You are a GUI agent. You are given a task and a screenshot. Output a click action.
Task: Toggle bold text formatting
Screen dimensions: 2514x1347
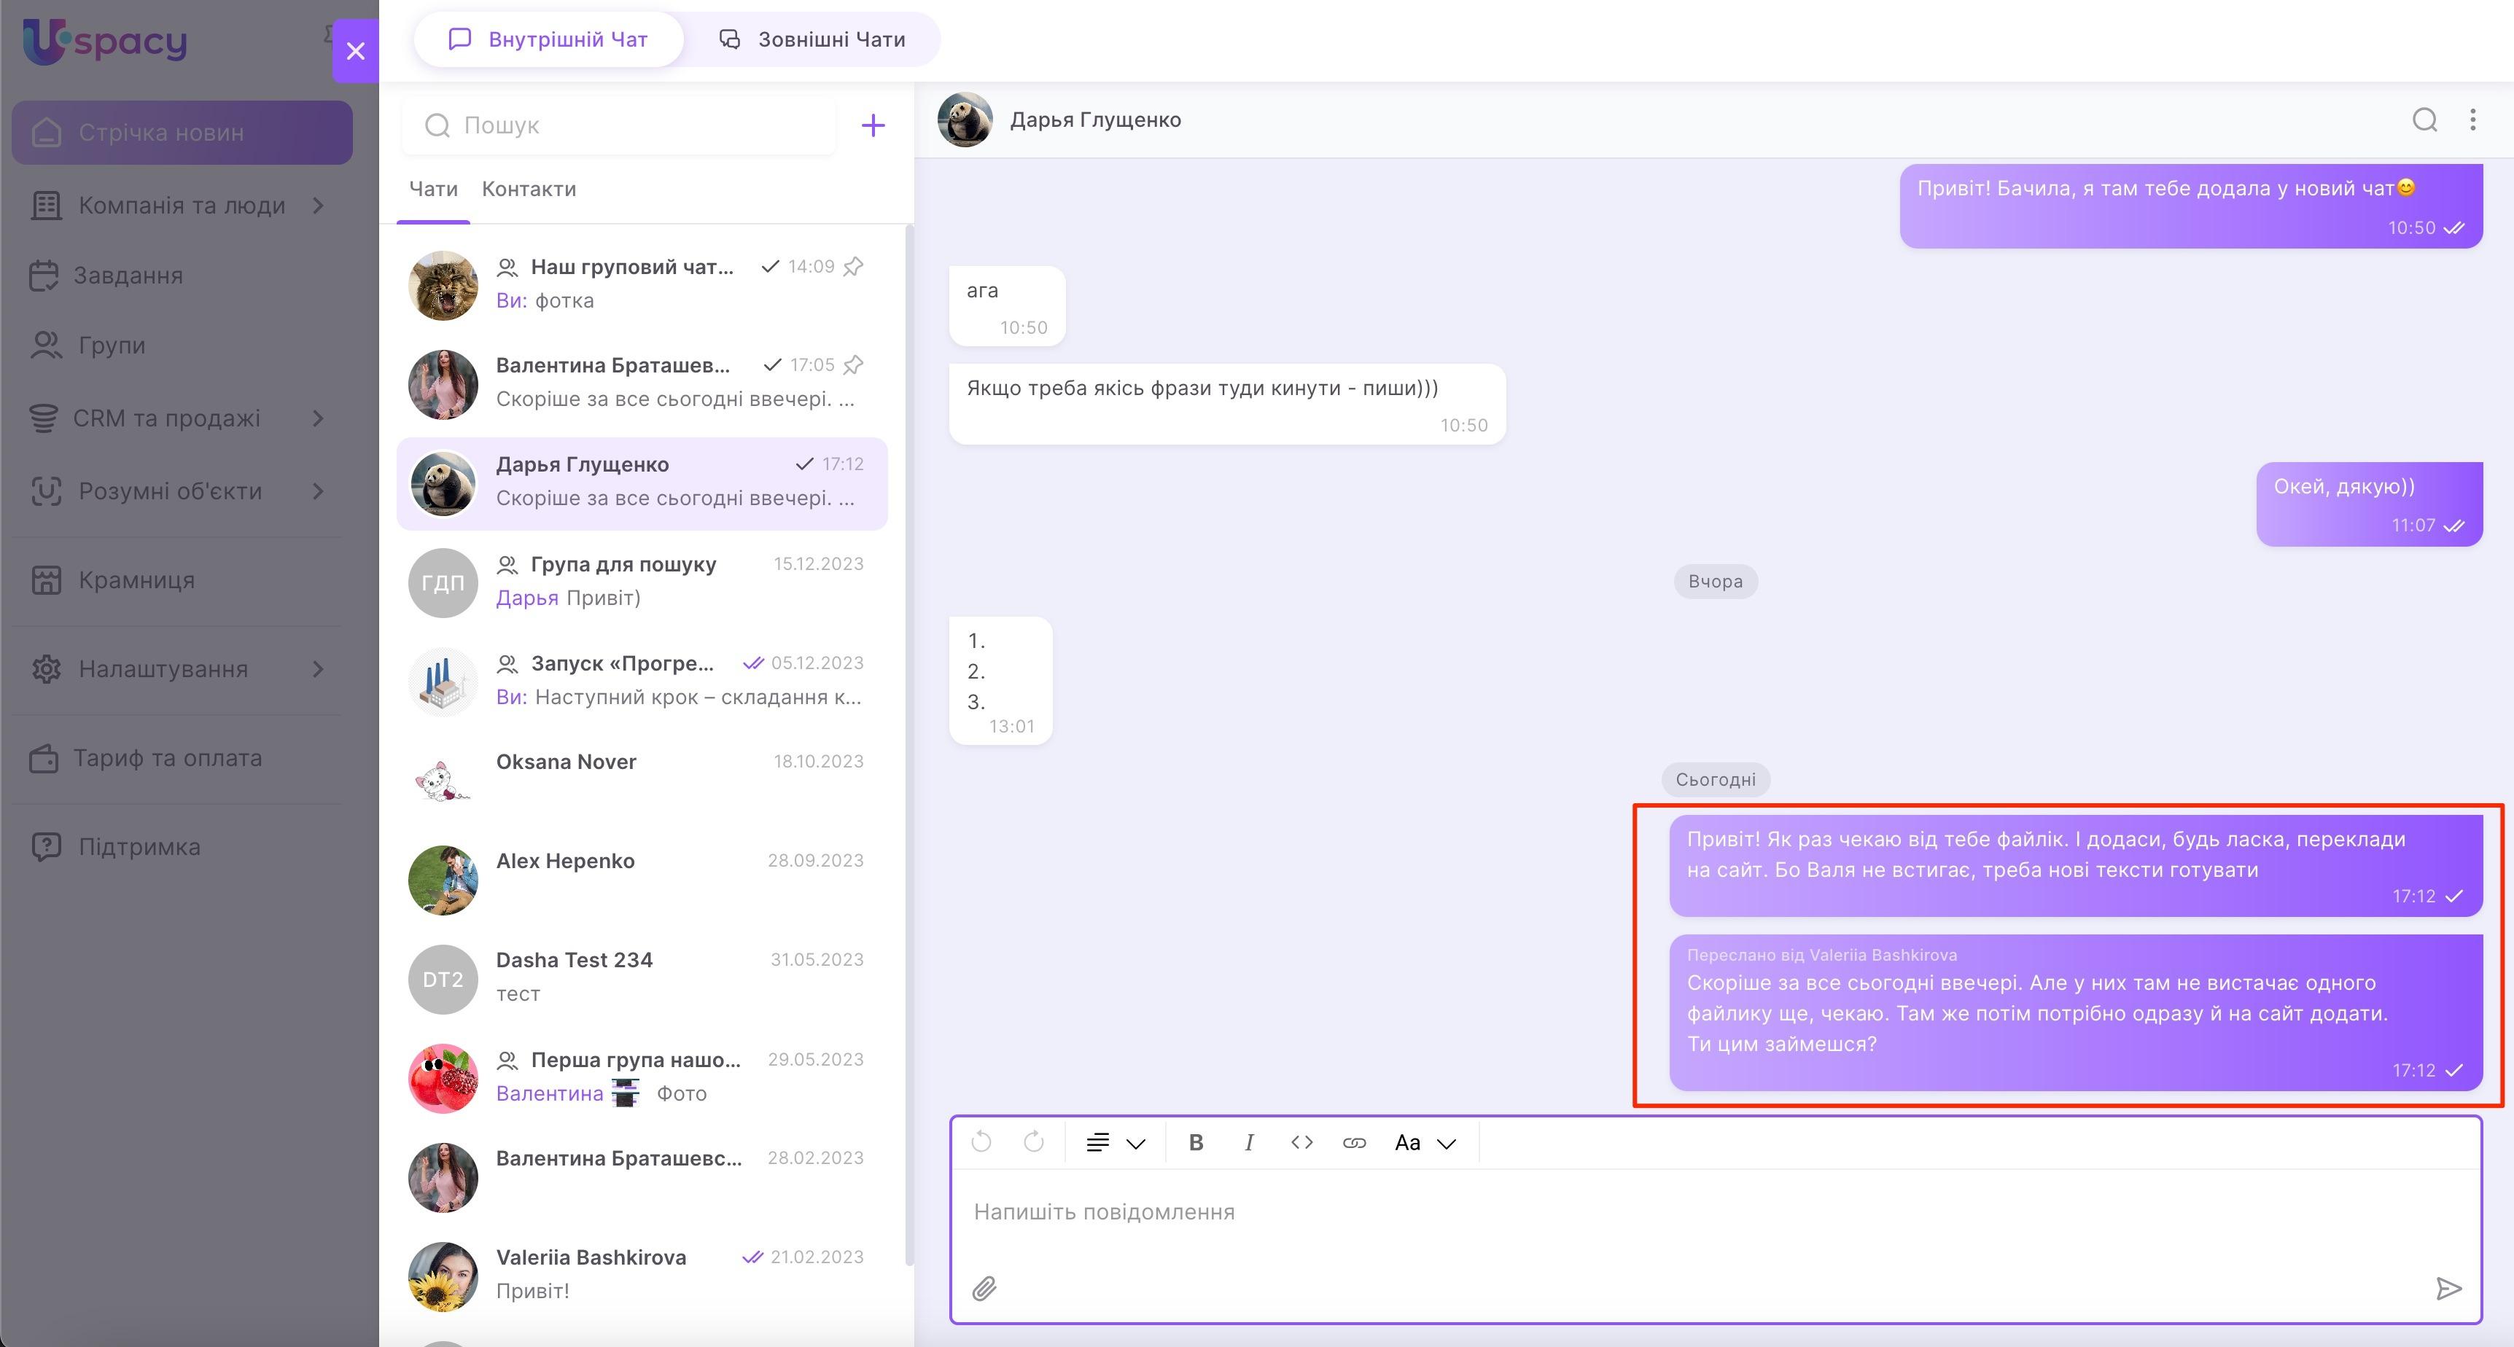(1196, 1142)
